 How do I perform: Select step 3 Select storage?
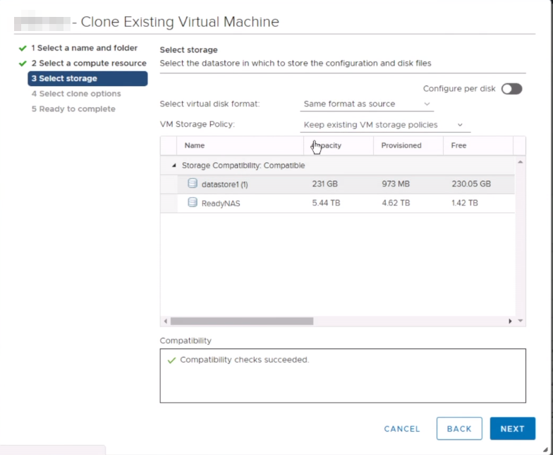coord(87,78)
